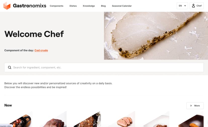Open the first new dish thumbnail with skillet
208x127 pixels.
[x=18, y=119]
